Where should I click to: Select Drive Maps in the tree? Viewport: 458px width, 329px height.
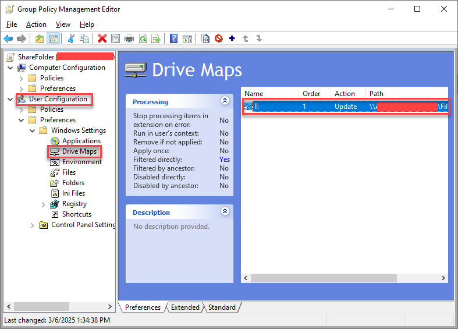(79, 151)
